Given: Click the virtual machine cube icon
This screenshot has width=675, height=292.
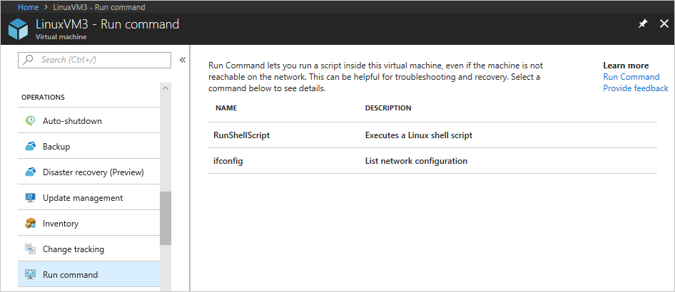Looking at the screenshot, I should 19,29.
